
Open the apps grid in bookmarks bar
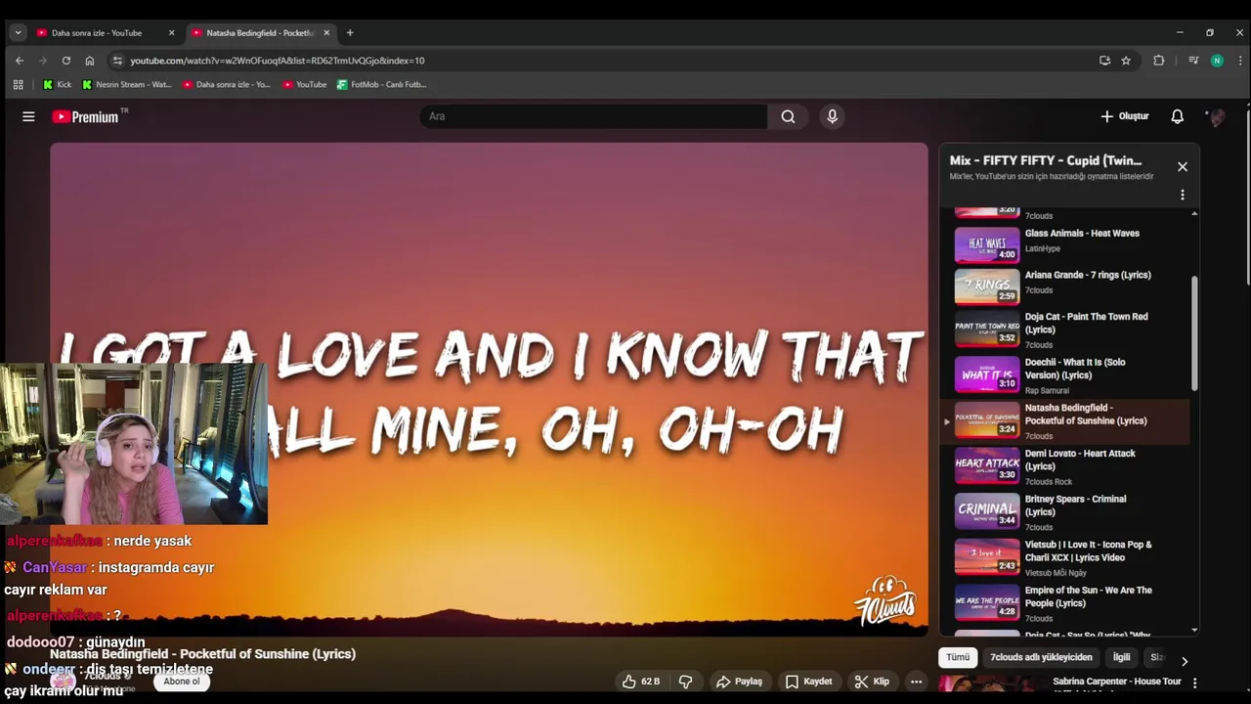[x=18, y=84]
